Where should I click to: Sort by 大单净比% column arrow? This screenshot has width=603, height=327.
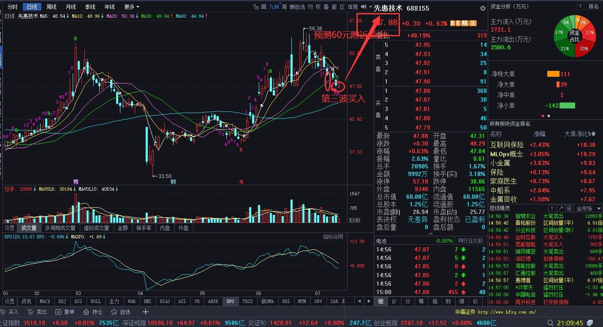595,134
